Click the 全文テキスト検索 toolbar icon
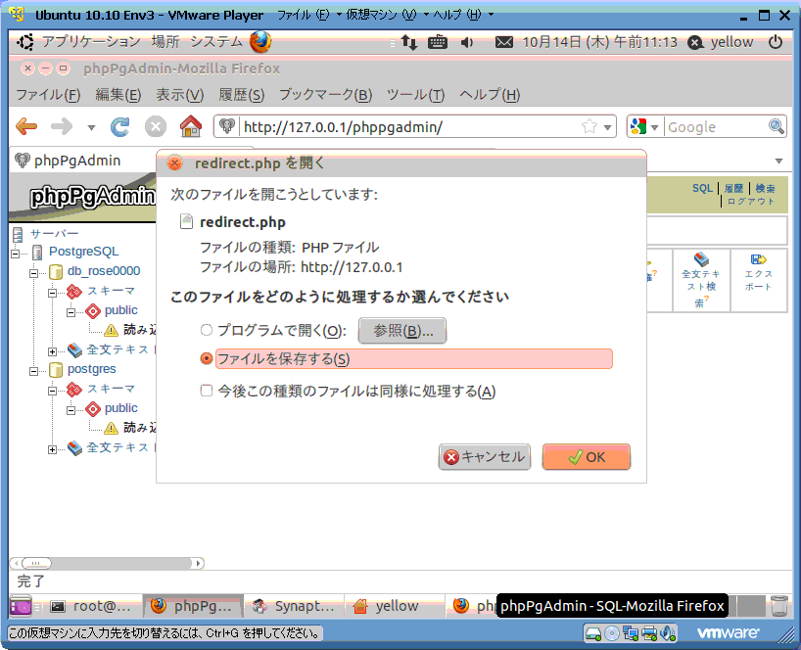801x650 pixels. coord(701,259)
